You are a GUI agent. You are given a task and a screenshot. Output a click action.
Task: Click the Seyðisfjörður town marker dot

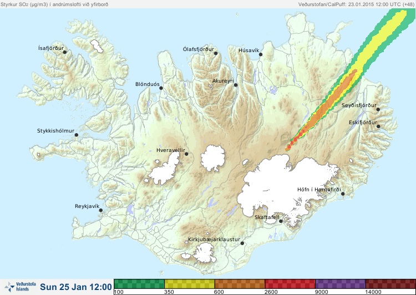(x=378, y=109)
